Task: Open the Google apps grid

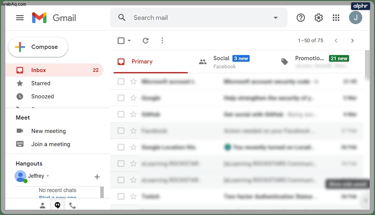Action: [336, 18]
